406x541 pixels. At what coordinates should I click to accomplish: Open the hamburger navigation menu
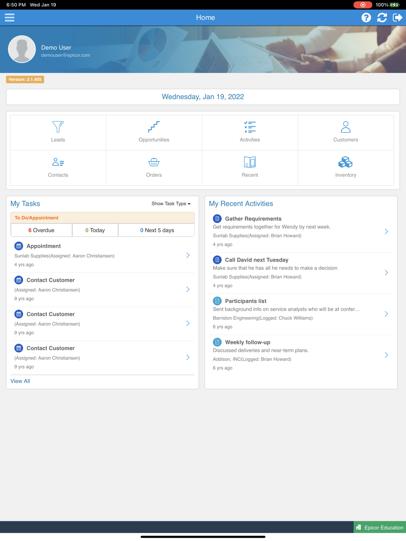[x=10, y=17]
